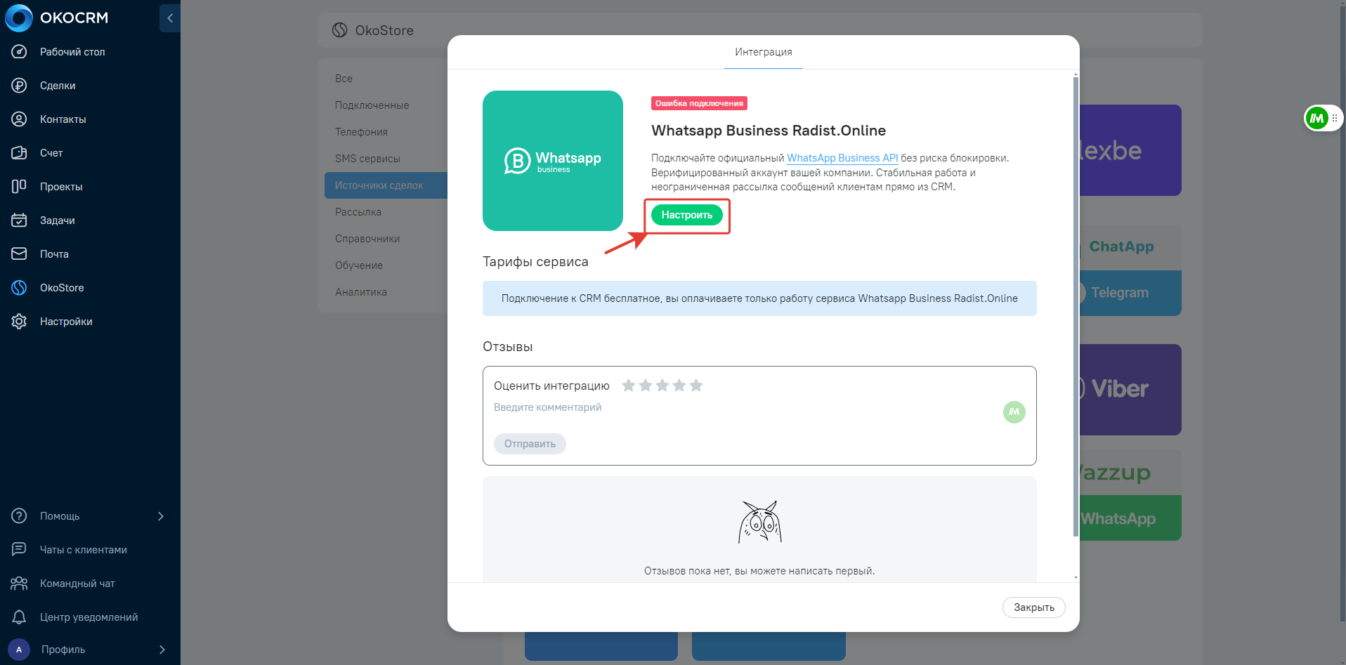The height and width of the screenshot is (665, 1346).
Task: Click the OkoStore header logo icon
Action: (x=340, y=30)
